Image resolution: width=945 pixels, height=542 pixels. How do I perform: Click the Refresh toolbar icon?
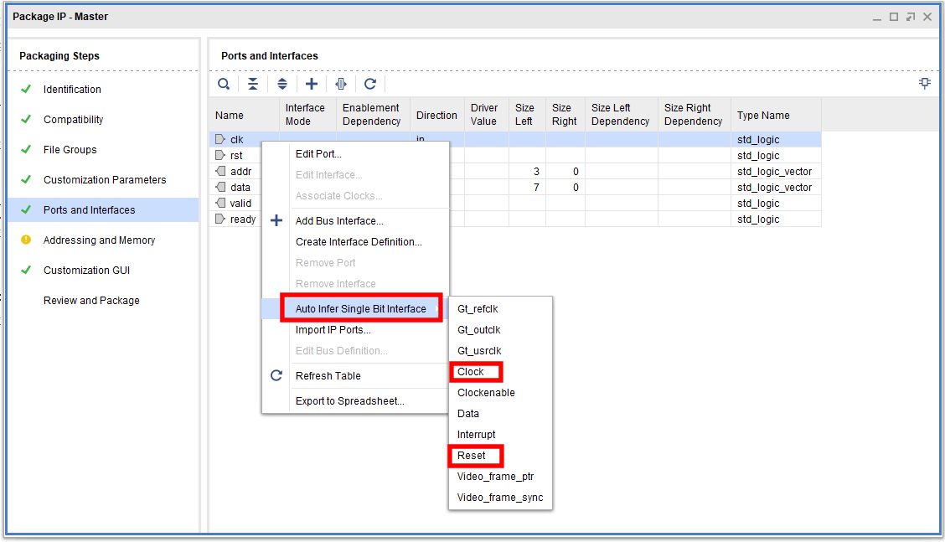370,84
